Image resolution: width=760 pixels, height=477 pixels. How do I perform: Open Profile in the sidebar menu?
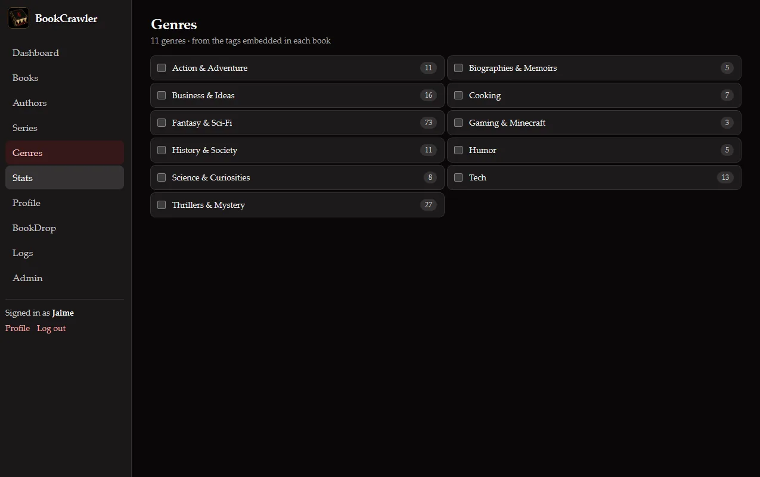[x=64, y=203]
